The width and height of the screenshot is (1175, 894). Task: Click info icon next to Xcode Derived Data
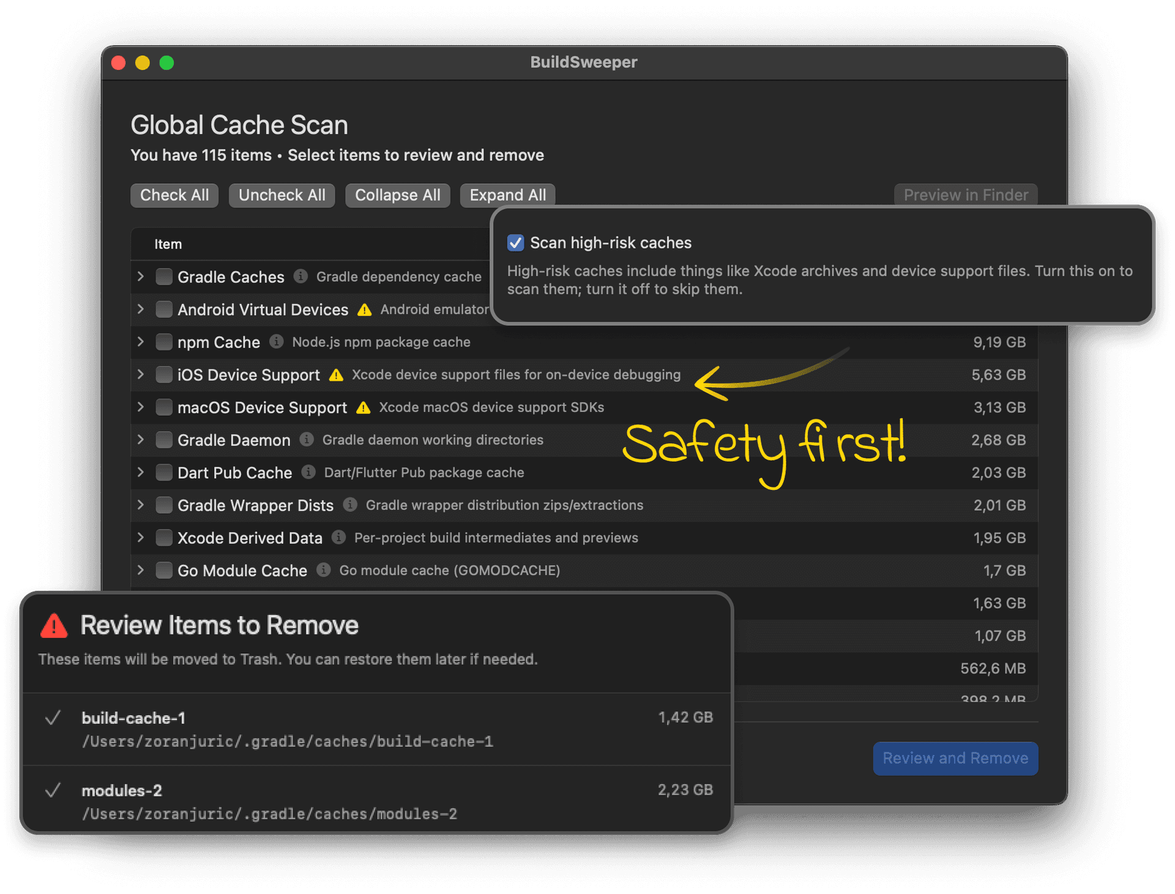pyautogui.click(x=338, y=538)
